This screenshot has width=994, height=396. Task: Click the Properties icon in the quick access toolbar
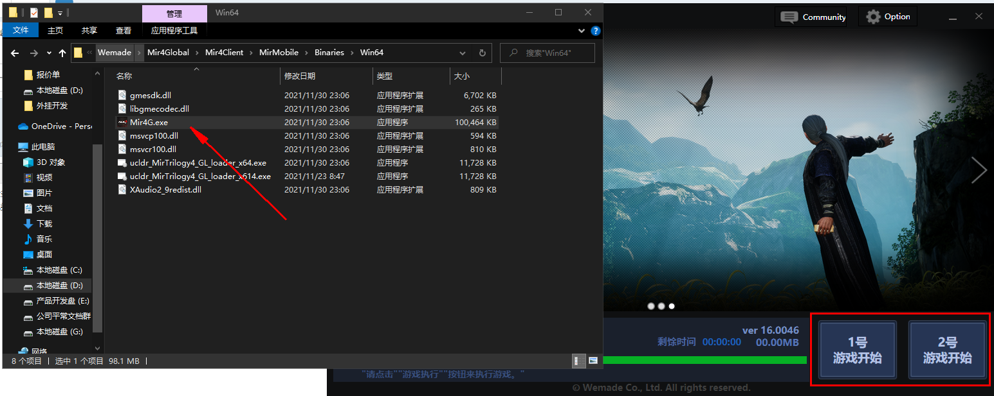click(34, 13)
